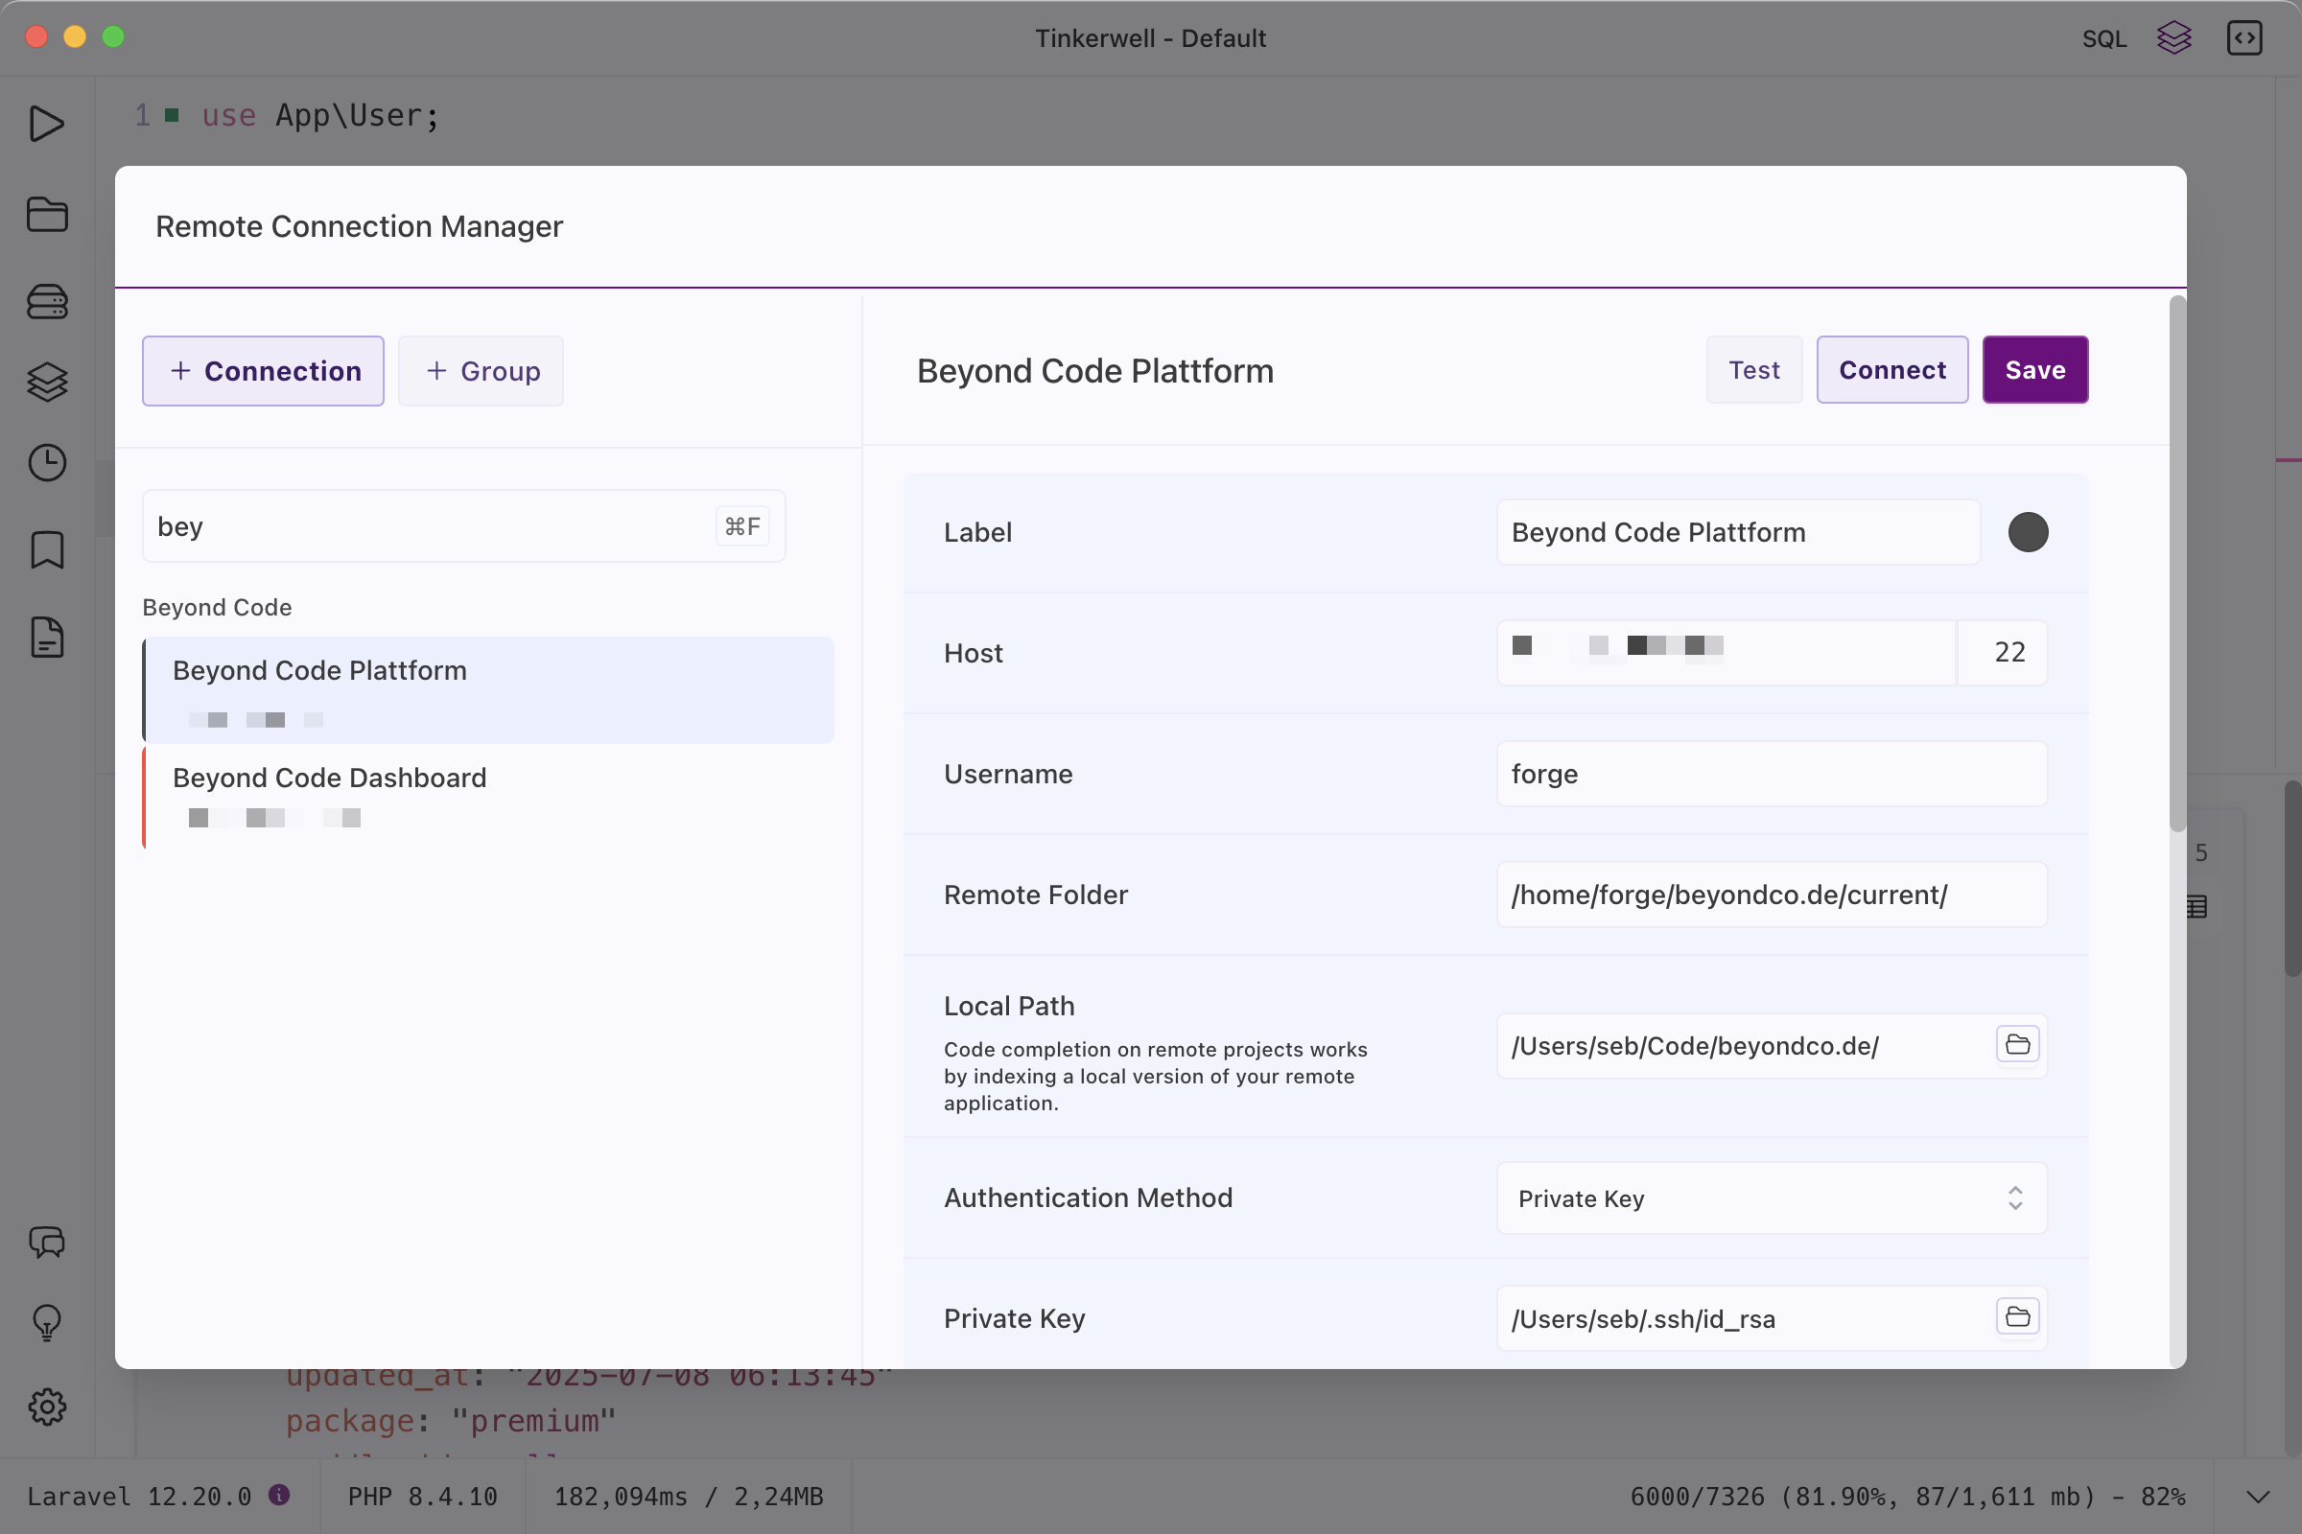Add a new Group
The height and width of the screenshot is (1534, 2302).
coord(481,371)
